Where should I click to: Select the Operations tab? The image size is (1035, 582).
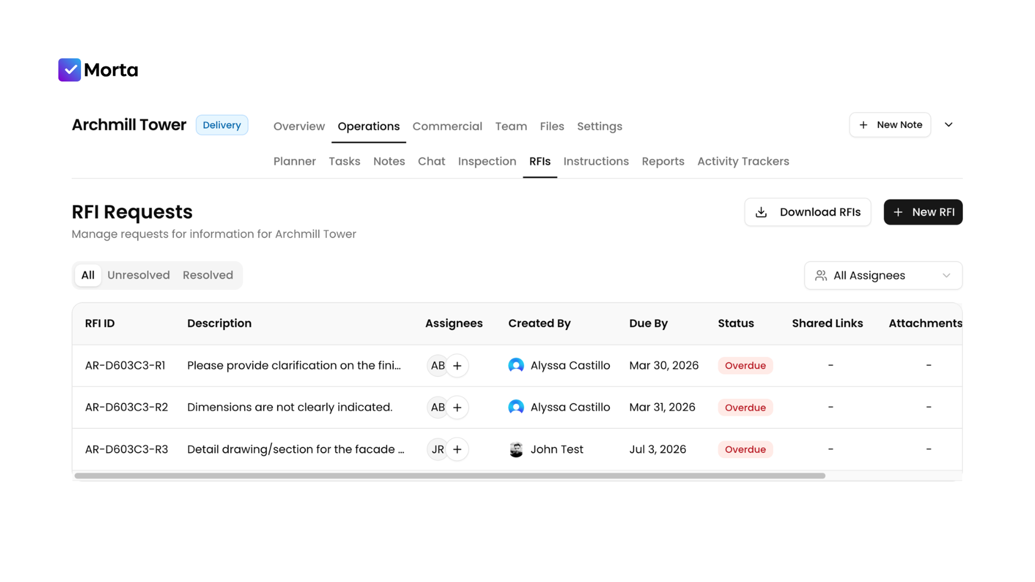click(x=368, y=127)
